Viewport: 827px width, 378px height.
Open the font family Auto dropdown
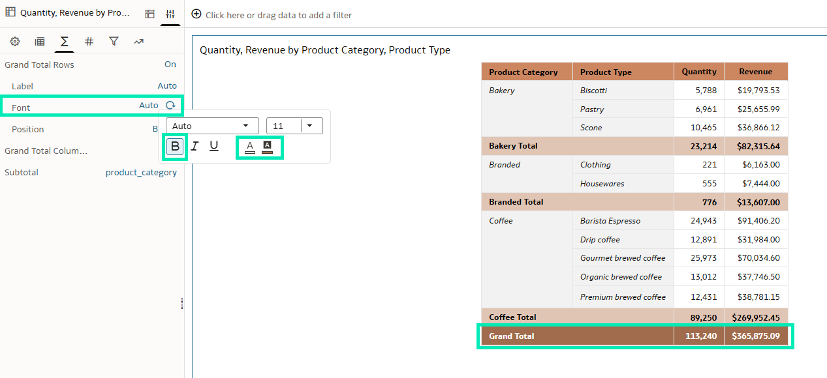pos(212,126)
